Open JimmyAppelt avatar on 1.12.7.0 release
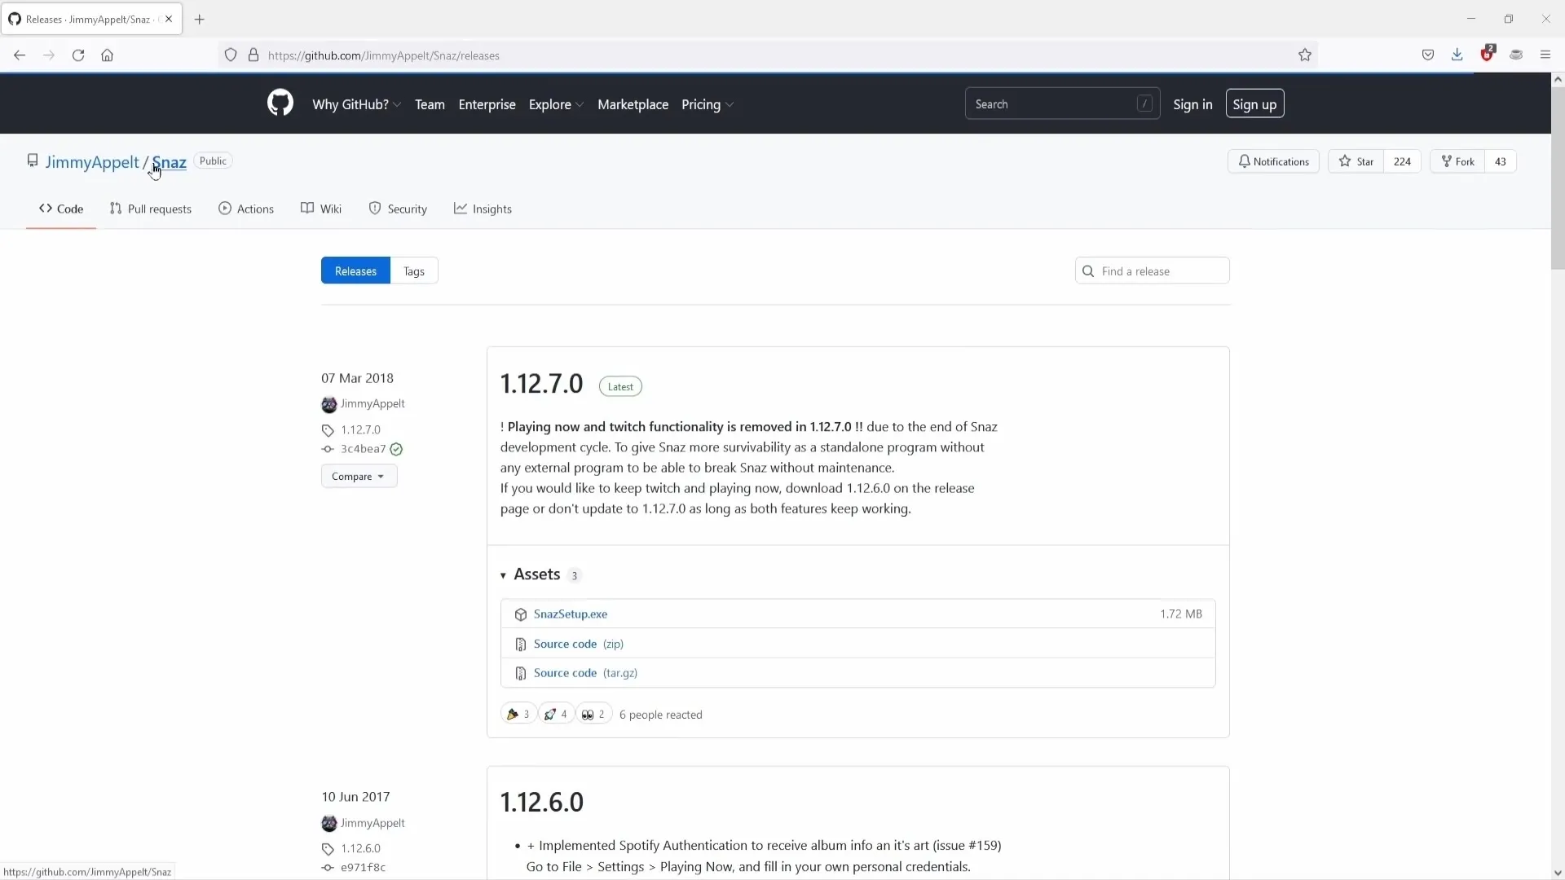This screenshot has height=880, width=1565. pos(329,404)
